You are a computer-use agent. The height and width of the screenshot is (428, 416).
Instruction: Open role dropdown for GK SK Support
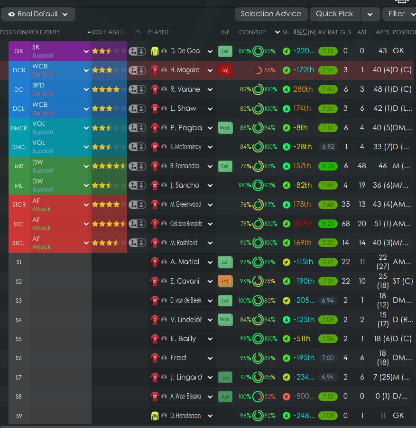pos(86,51)
